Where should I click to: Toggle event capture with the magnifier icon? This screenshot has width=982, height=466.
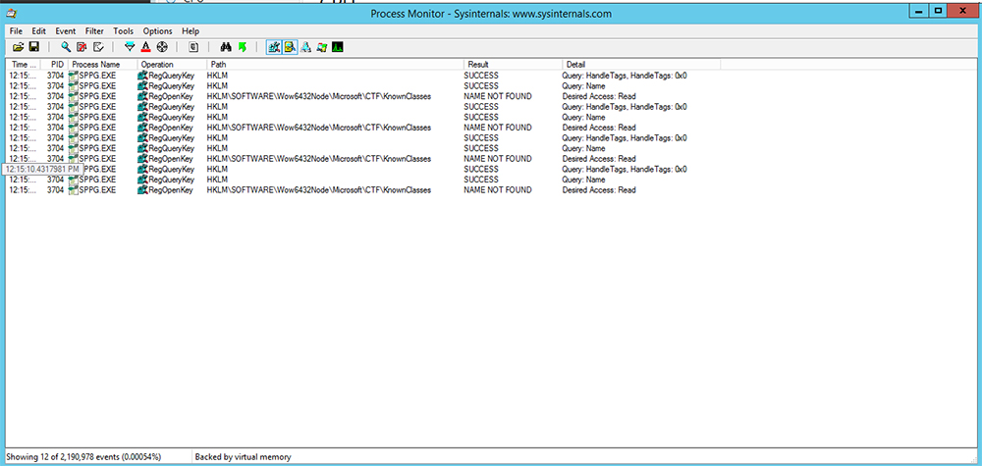coord(66,47)
